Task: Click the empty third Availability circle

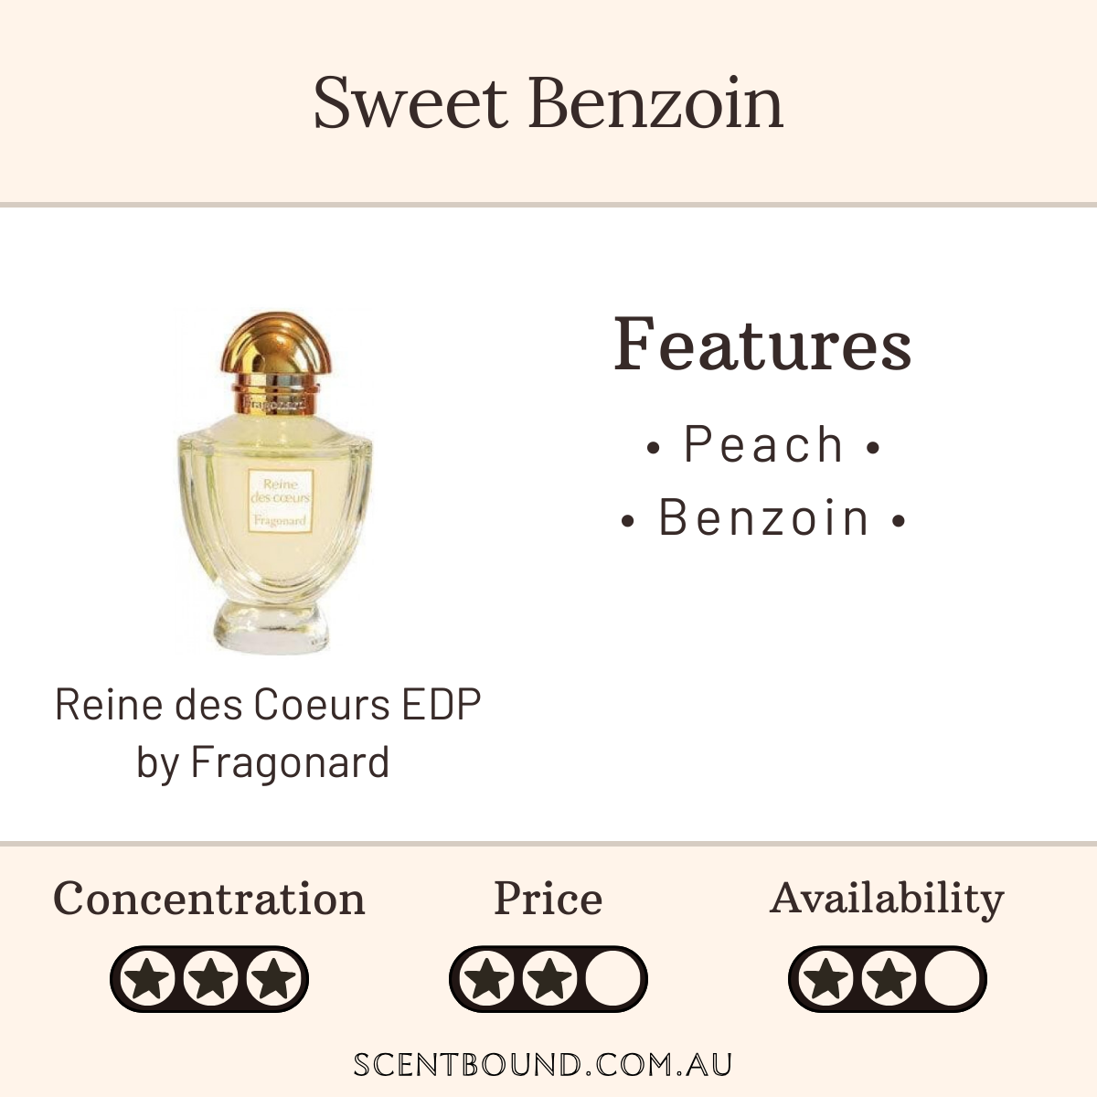Action: click(949, 980)
